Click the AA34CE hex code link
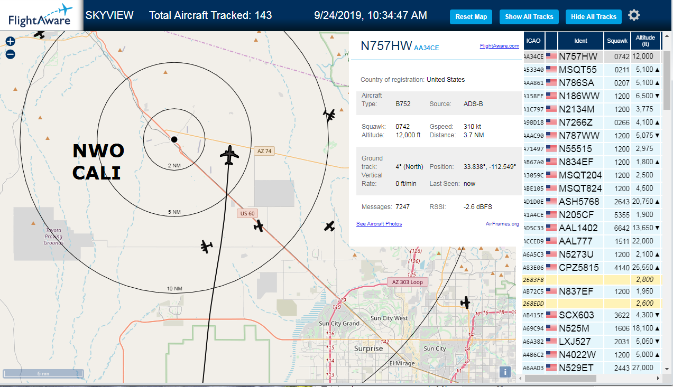 (x=426, y=48)
